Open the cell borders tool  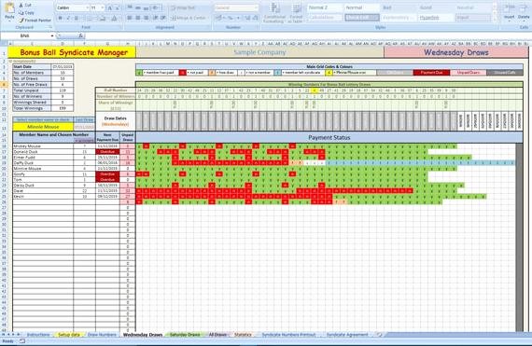[91, 18]
